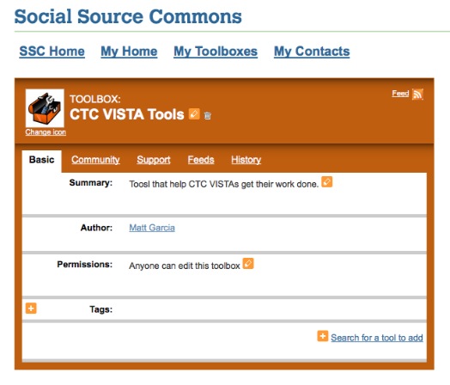The image size is (450, 385).
Task: Click the RSS feed icon
Action: click(x=417, y=95)
